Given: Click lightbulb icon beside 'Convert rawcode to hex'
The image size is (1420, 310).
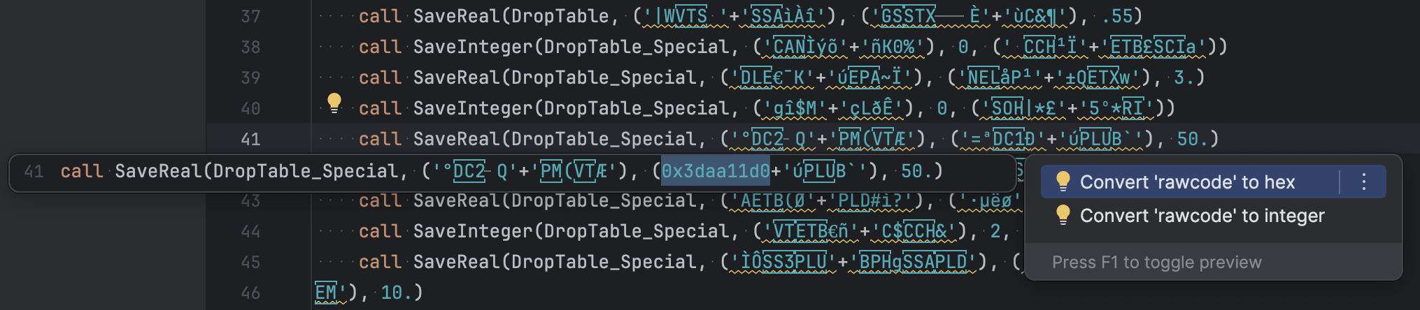Looking at the screenshot, I should coord(1063,182).
